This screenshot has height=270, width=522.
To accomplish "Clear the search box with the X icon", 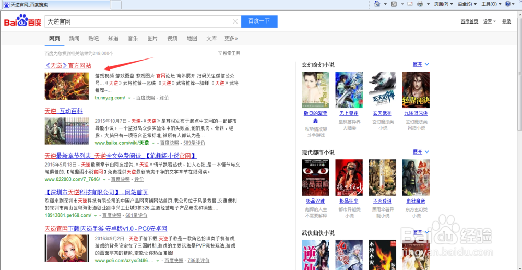I will 235,21.
